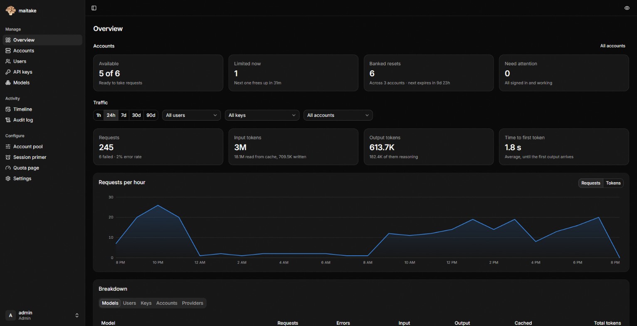This screenshot has width=637, height=326.
Task: Open the API keys label in sidebar
Action: pos(22,72)
